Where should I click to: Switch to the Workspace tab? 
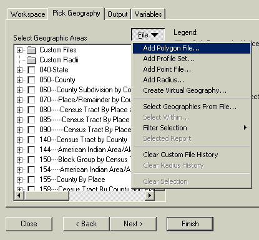point(27,14)
